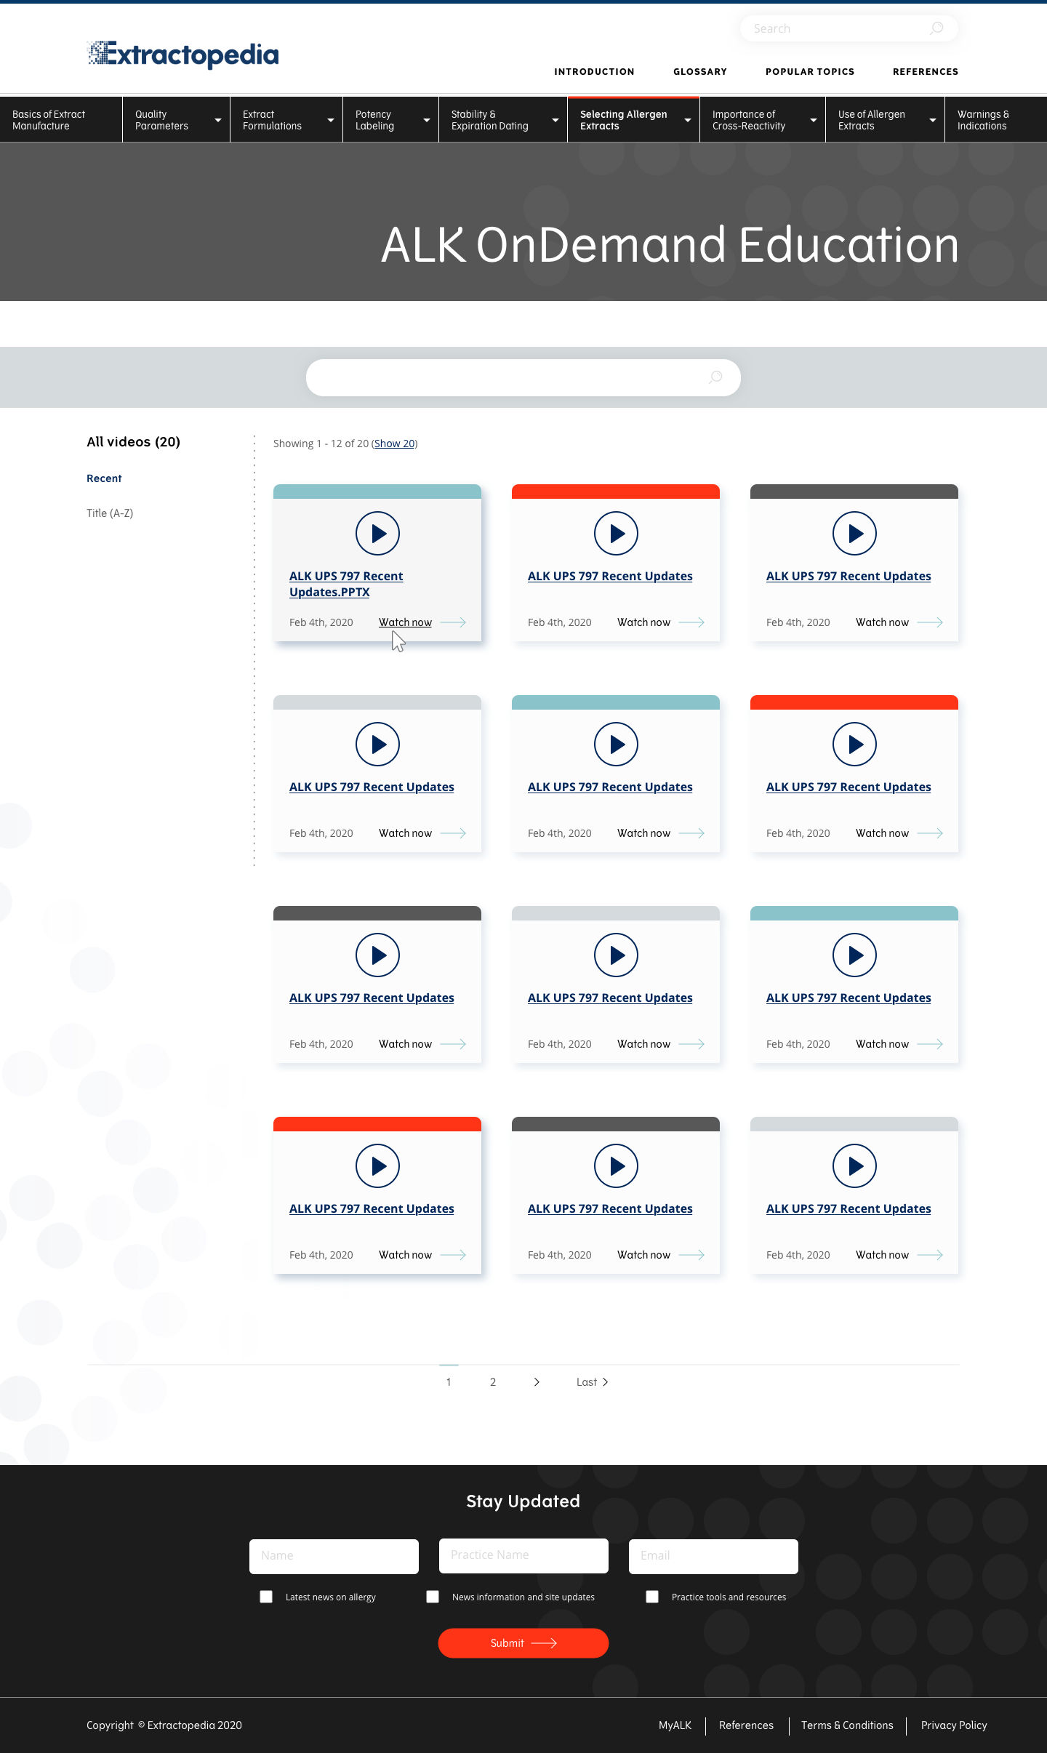Click the red Submit button

point(523,1643)
